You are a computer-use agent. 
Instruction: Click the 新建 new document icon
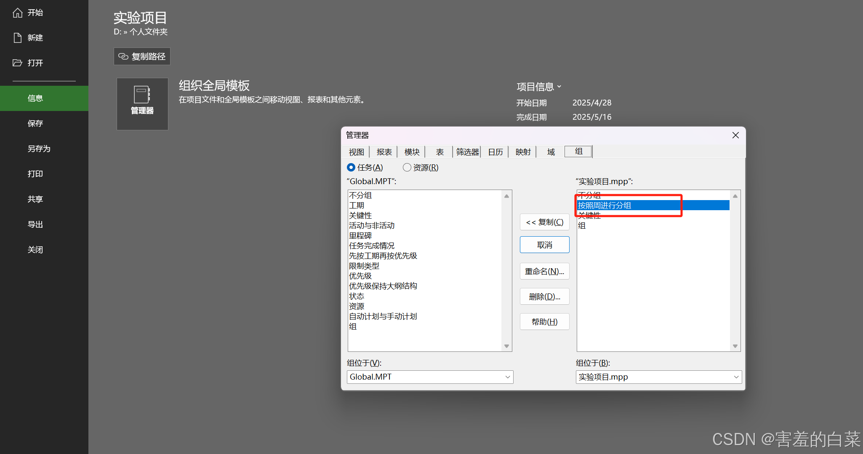(17, 38)
